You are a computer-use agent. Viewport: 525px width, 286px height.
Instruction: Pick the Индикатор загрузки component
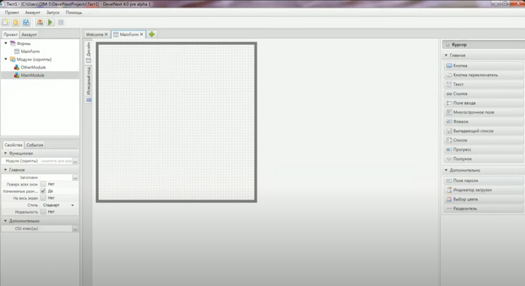click(484, 189)
